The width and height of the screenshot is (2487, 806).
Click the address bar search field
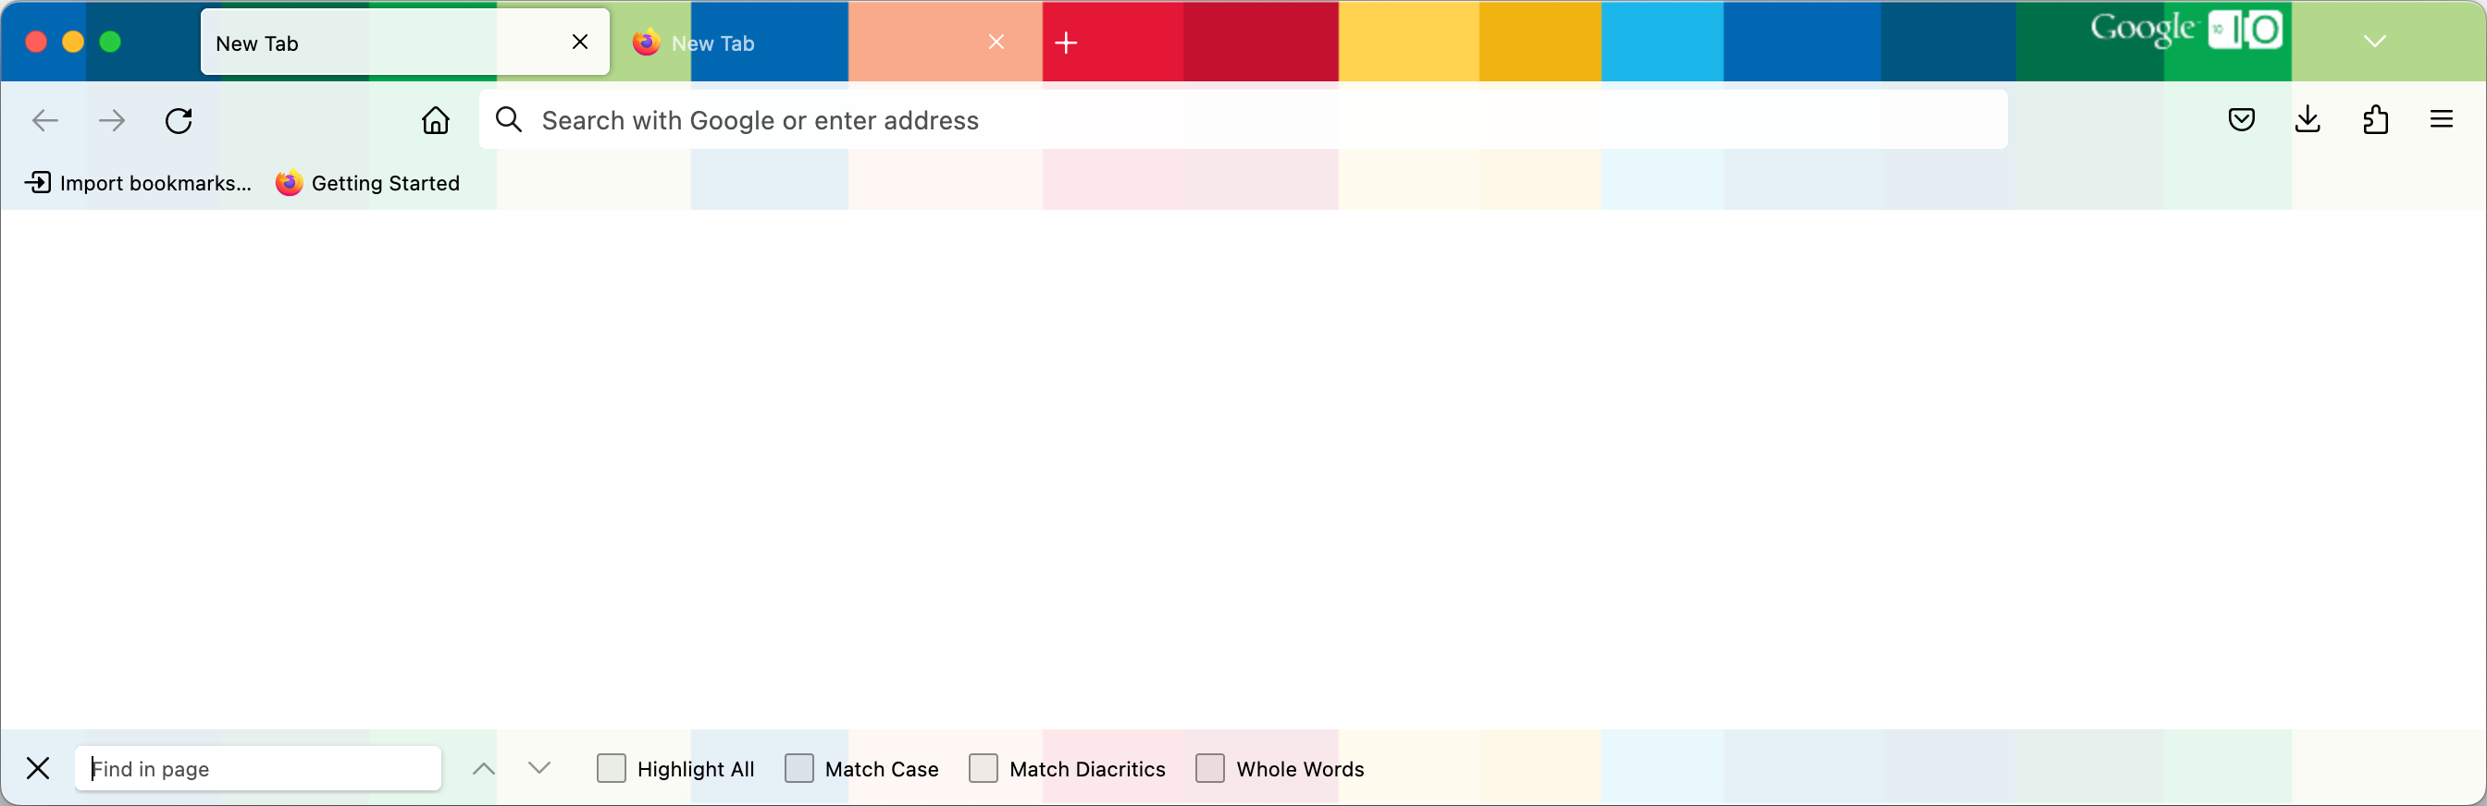point(1243,119)
